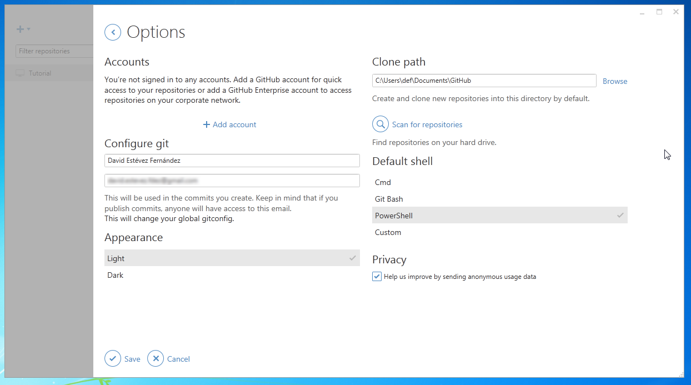Image resolution: width=691 pixels, height=385 pixels.
Task: Open the dropdown arrow next to plus
Action: pos(29,29)
